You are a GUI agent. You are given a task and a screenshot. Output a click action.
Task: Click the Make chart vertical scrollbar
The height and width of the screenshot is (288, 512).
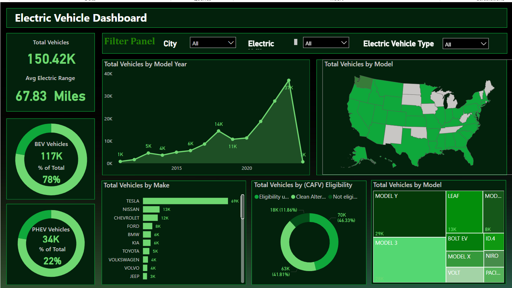[243, 208]
